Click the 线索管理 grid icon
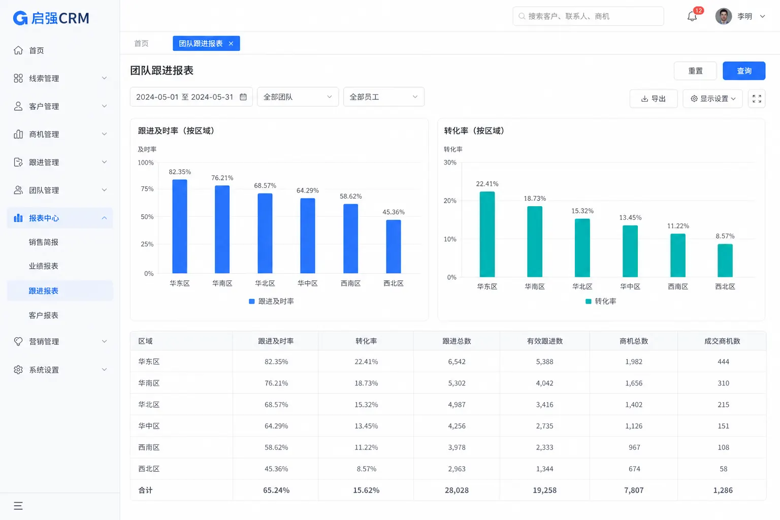Image resolution: width=780 pixels, height=520 pixels. (x=18, y=78)
